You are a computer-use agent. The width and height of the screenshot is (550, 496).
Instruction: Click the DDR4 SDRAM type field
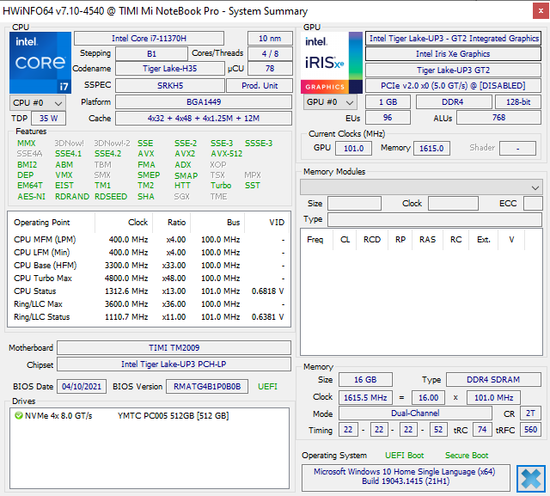tap(493, 380)
